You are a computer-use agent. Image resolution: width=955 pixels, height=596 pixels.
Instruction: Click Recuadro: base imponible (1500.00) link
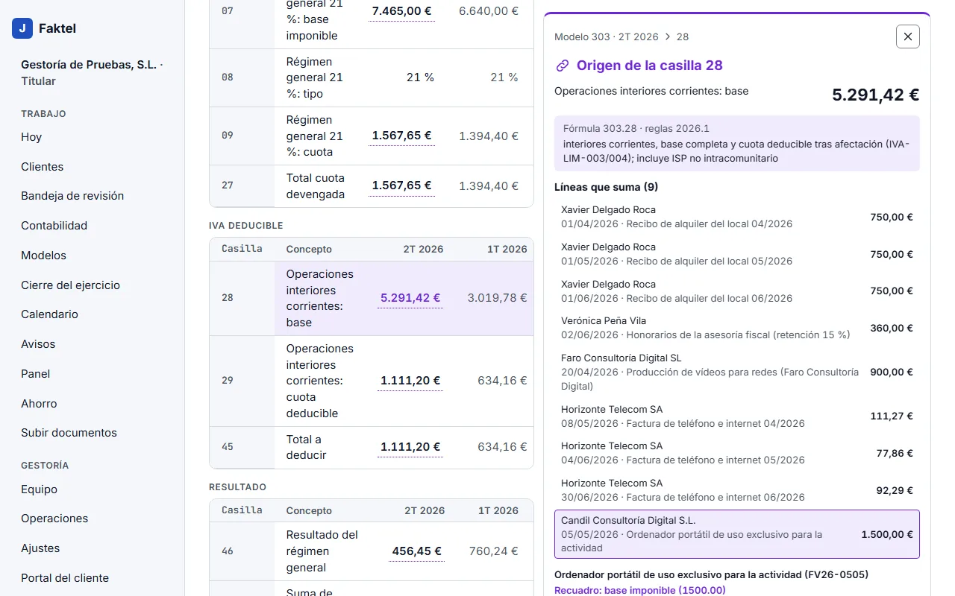point(639,590)
